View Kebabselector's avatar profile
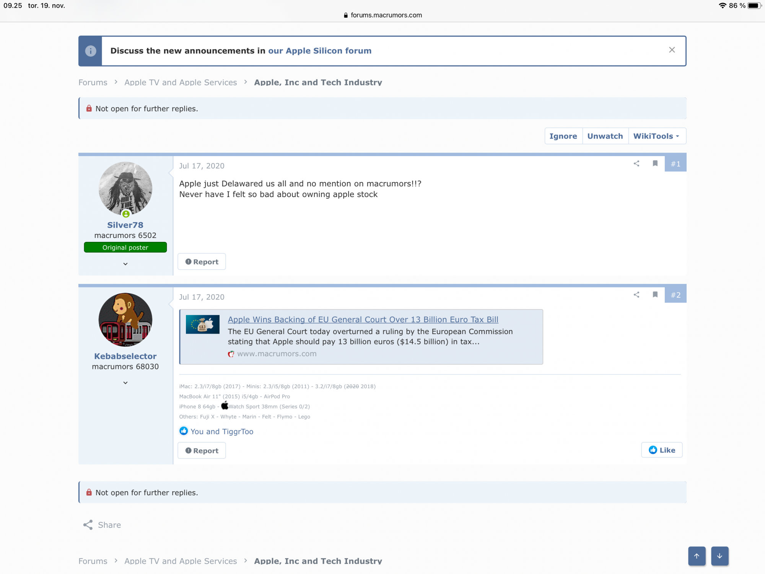 (x=125, y=320)
